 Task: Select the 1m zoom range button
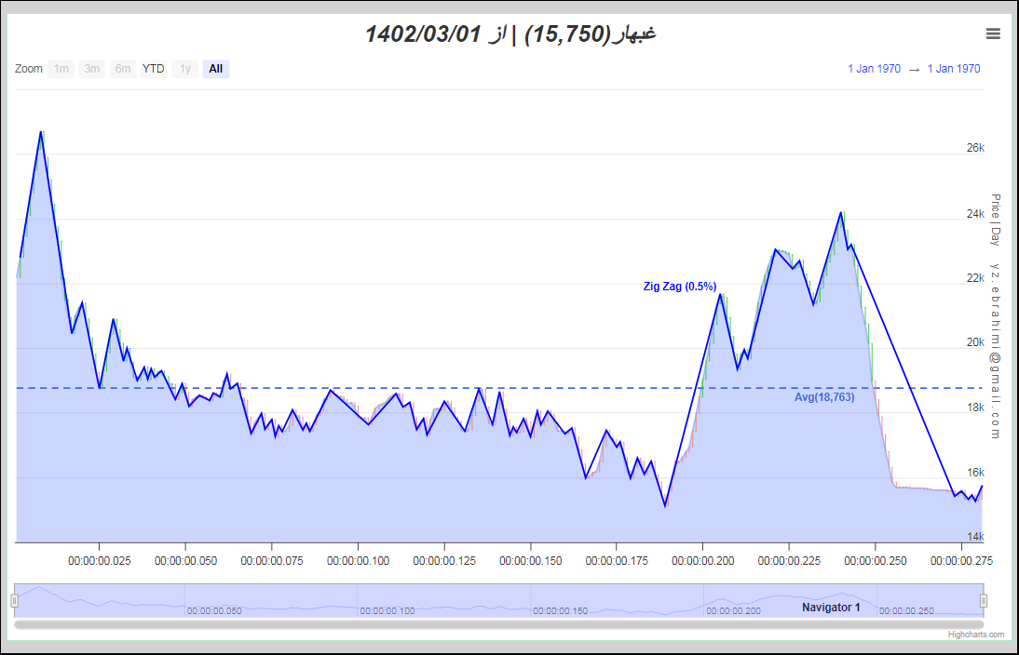pyautogui.click(x=61, y=69)
